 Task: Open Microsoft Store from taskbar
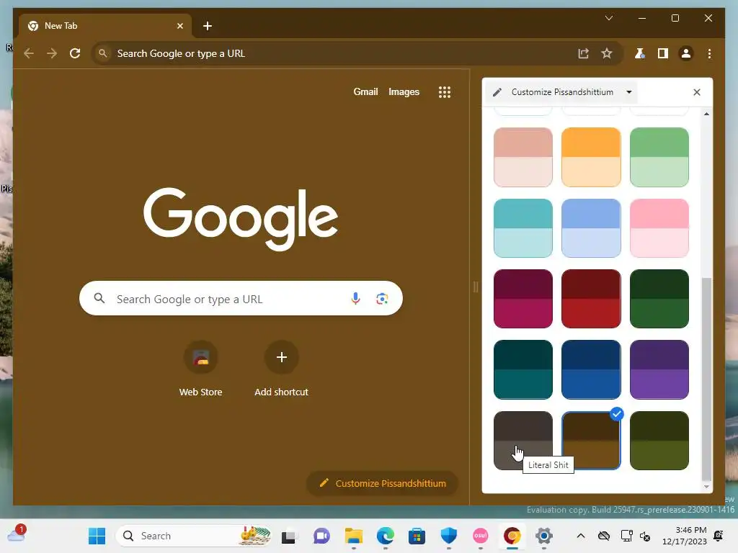click(417, 536)
